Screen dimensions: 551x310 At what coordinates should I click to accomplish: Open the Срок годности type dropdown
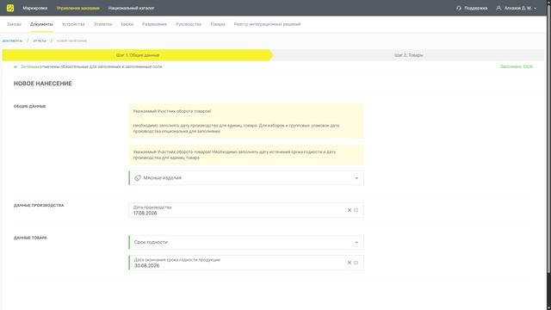[246, 242]
